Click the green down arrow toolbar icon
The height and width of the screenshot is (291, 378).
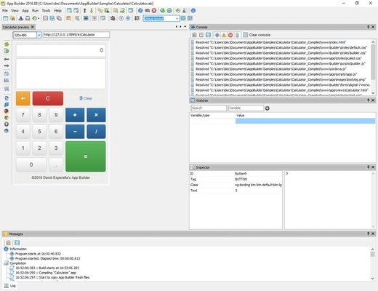pyautogui.click(x=92, y=11)
